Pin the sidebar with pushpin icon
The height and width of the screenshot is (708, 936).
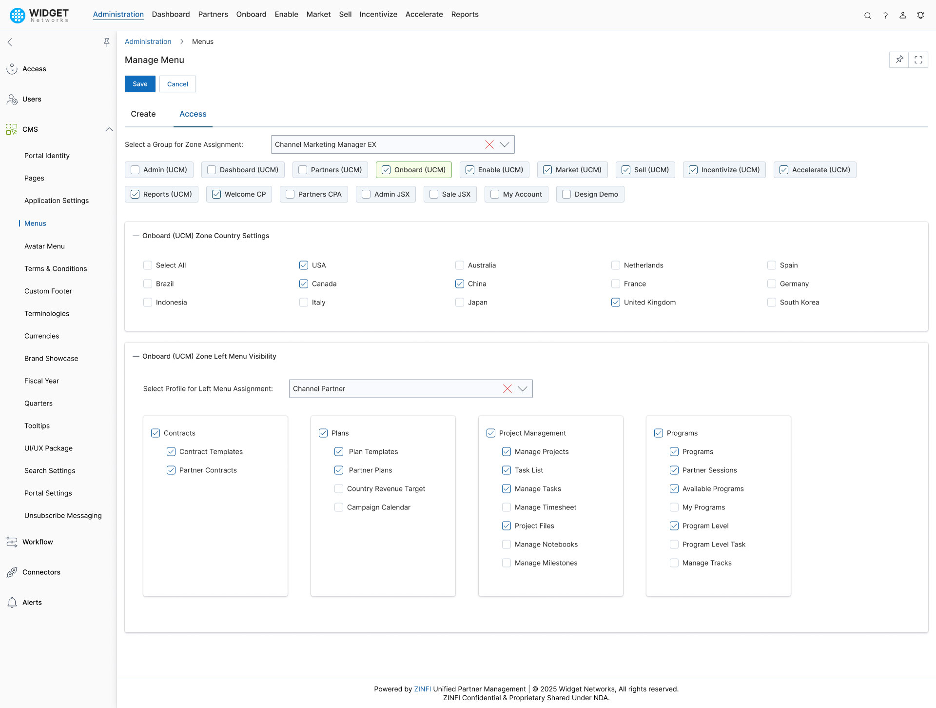coord(107,42)
